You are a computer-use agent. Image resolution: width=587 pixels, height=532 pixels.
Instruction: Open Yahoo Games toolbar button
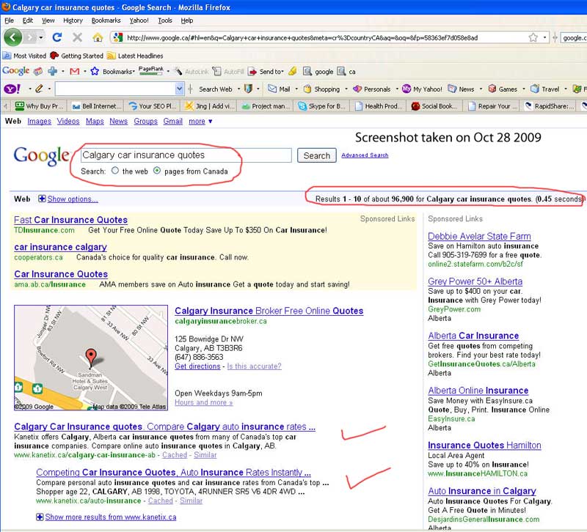(503, 89)
